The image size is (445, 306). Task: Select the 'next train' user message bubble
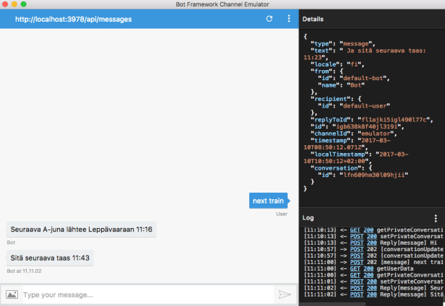[268, 200]
